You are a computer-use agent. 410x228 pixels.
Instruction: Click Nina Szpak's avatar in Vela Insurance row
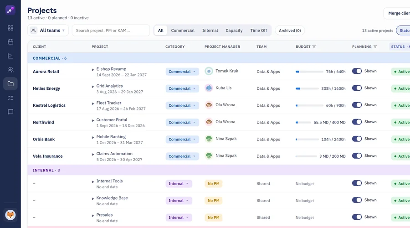[209, 156]
